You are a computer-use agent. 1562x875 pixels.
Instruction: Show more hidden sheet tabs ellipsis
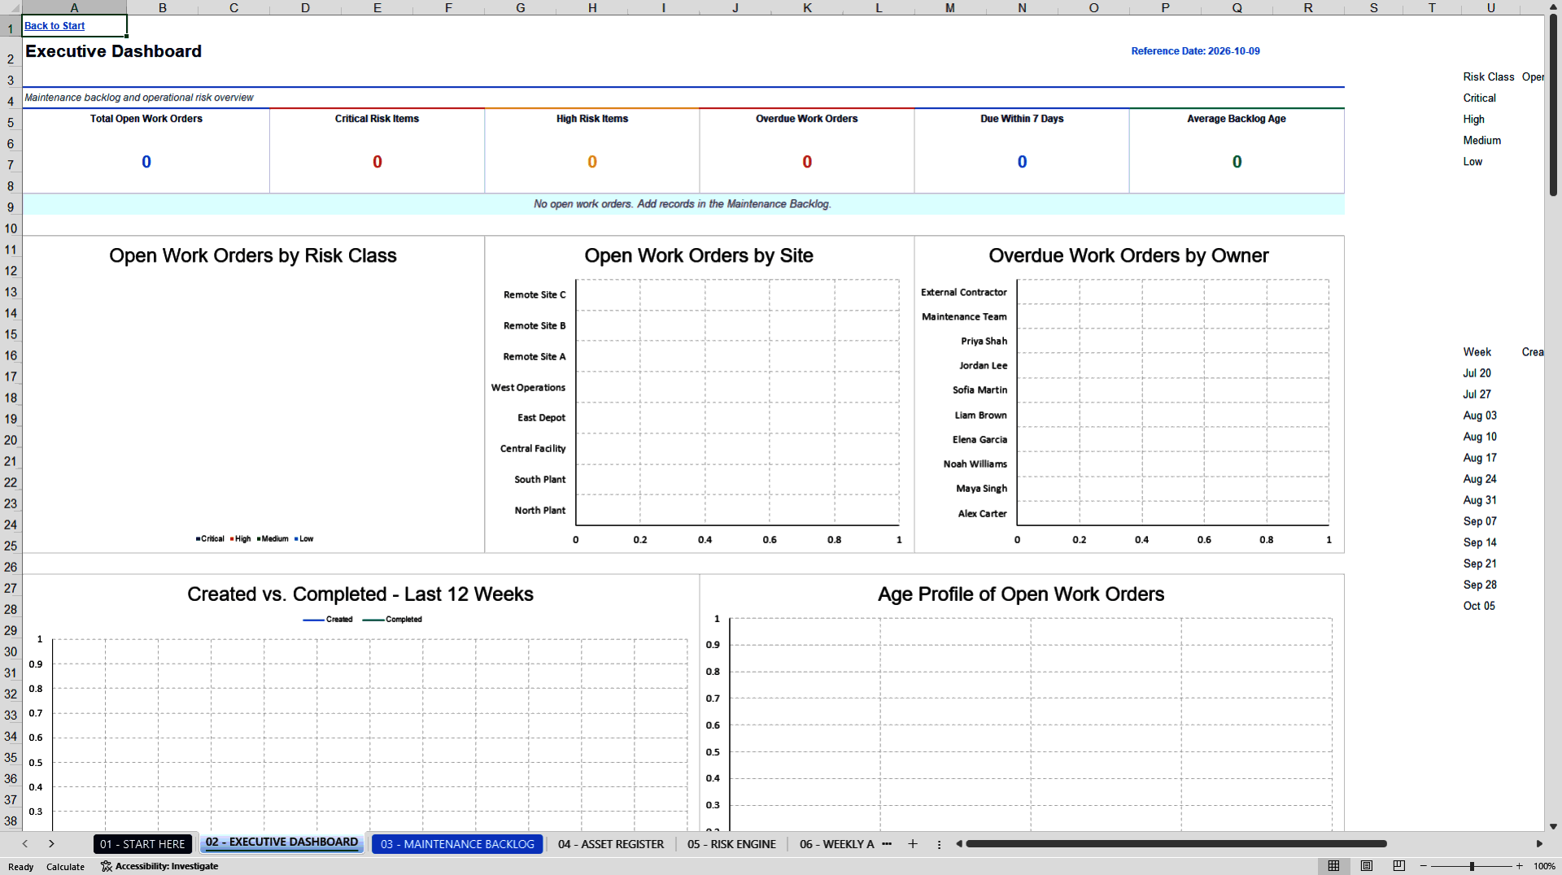tap(887, 844)
